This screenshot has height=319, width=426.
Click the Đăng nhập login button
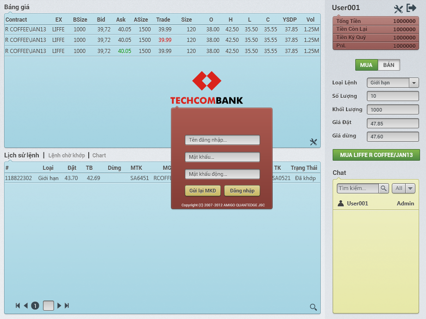click(242, 191)
